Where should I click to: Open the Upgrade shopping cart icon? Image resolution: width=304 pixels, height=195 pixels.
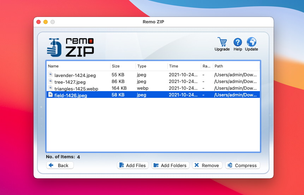pyautogui.click(x=222, y=42)
